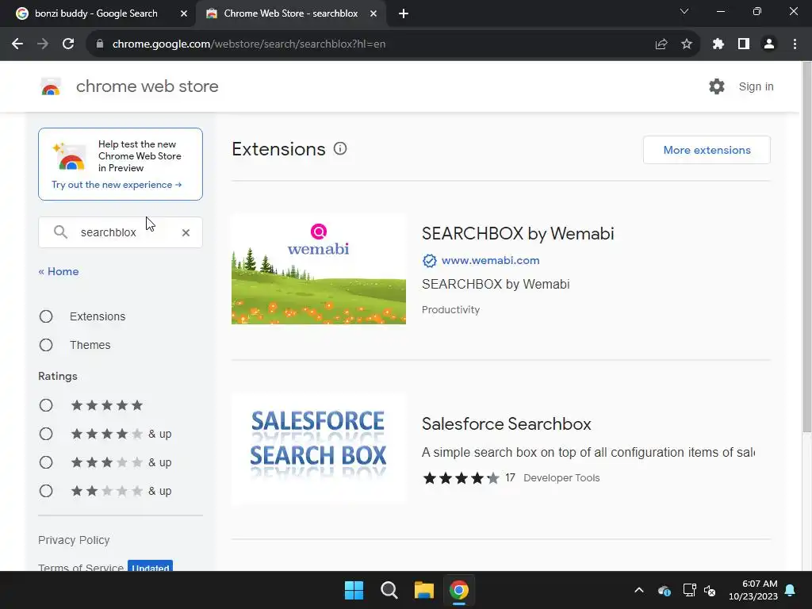Bookmark this tab with the star

pyautogui.click(x=687, y=44)
